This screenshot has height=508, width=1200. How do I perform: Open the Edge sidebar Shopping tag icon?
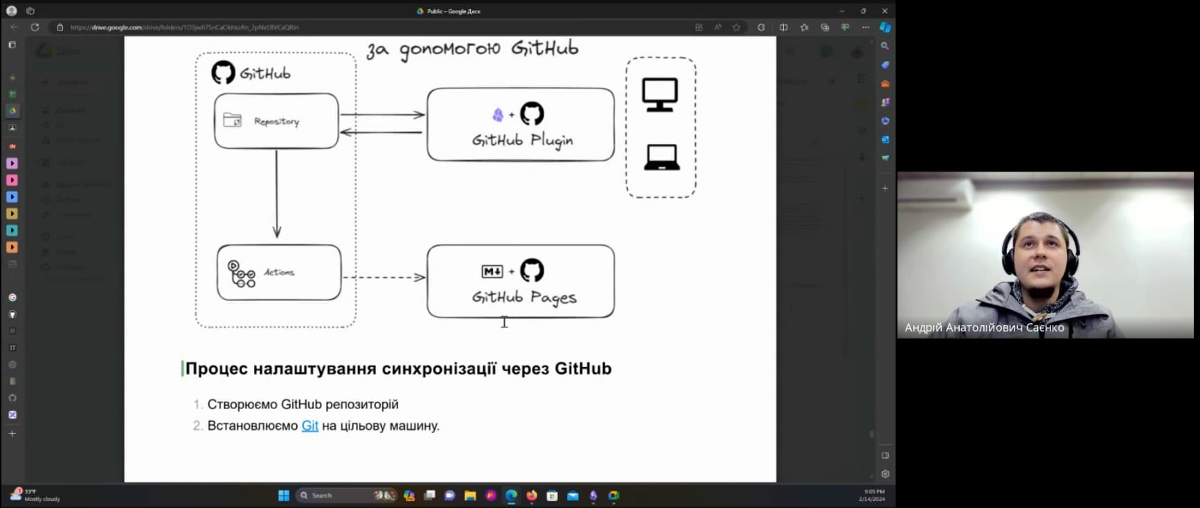[x=885, y=64]
